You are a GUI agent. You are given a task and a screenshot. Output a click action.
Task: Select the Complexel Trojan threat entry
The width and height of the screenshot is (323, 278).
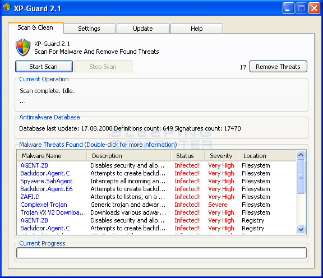(x=44, y=205)
